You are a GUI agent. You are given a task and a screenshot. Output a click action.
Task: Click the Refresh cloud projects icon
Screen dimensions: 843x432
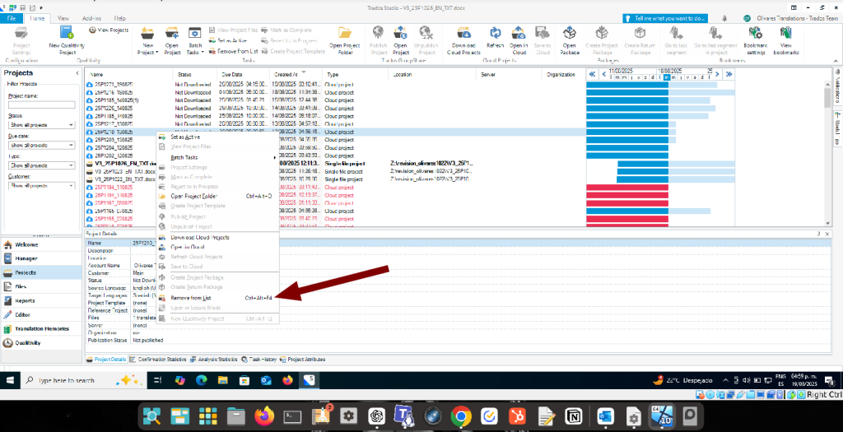click(x=496, y=36)
